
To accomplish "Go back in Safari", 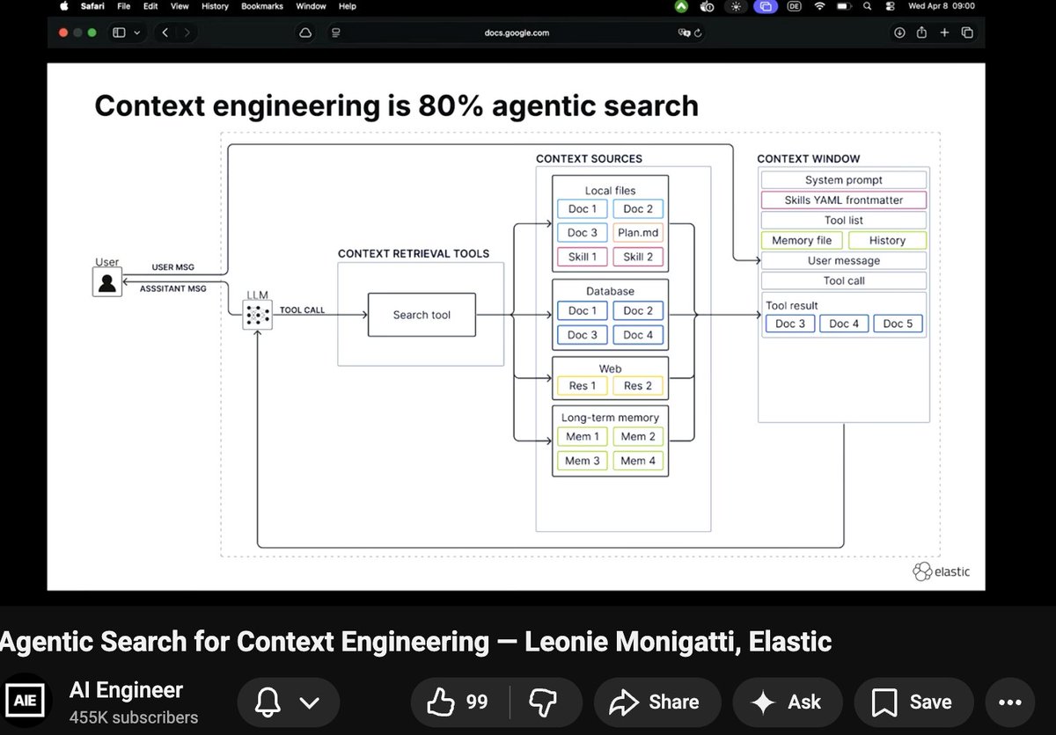I will [x=165, y=33].
